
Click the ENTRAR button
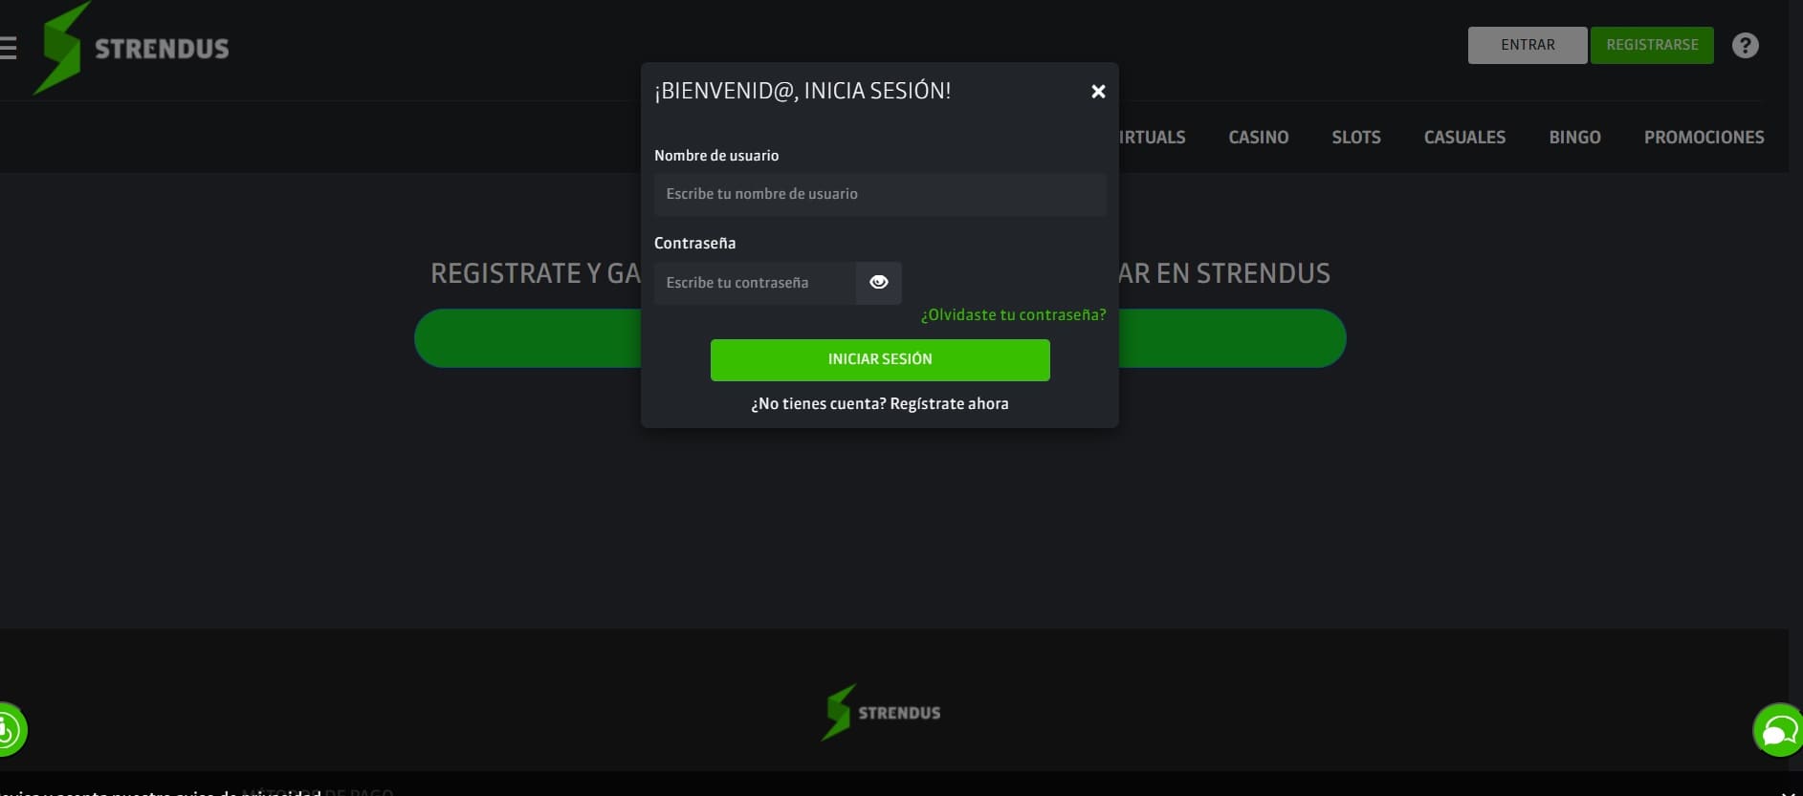1528,45
